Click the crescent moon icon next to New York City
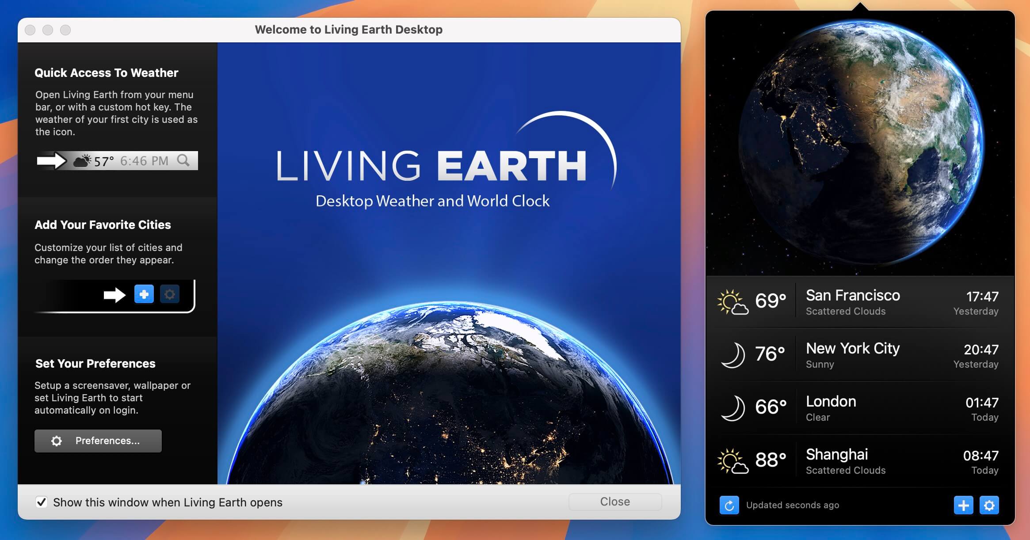 (x=733, y=354)
